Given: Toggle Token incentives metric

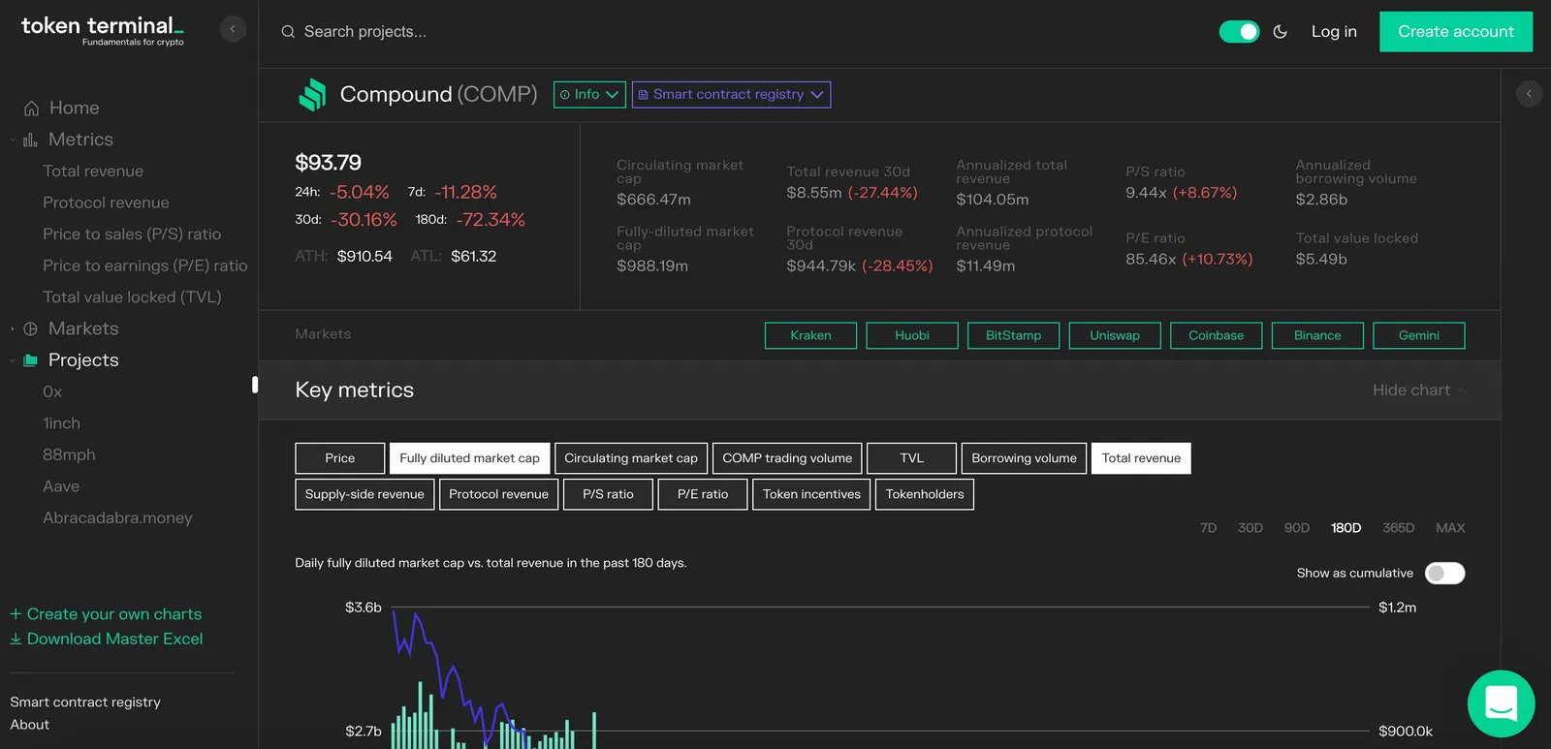Looking at the screenshot, I should tap(811, 494).
